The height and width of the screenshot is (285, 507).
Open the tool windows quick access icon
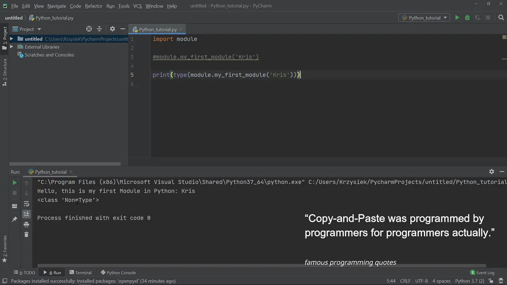pyautogui.click(x=5, y=281)
